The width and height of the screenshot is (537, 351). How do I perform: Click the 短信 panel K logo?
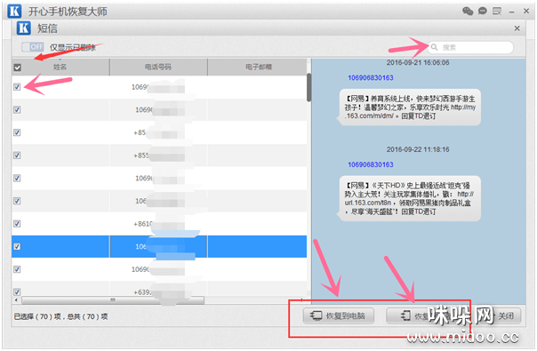click(x=24, y=28)
